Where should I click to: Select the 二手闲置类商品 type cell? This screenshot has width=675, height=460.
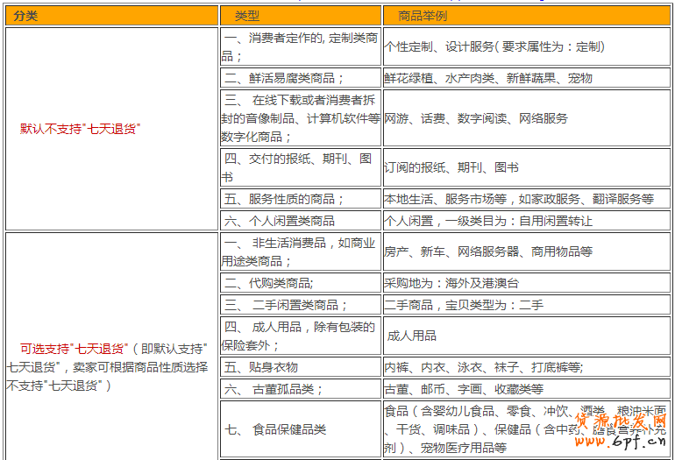pos(300,305)
